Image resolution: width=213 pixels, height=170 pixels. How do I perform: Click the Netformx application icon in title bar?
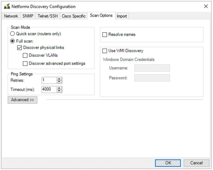[7, 6]
